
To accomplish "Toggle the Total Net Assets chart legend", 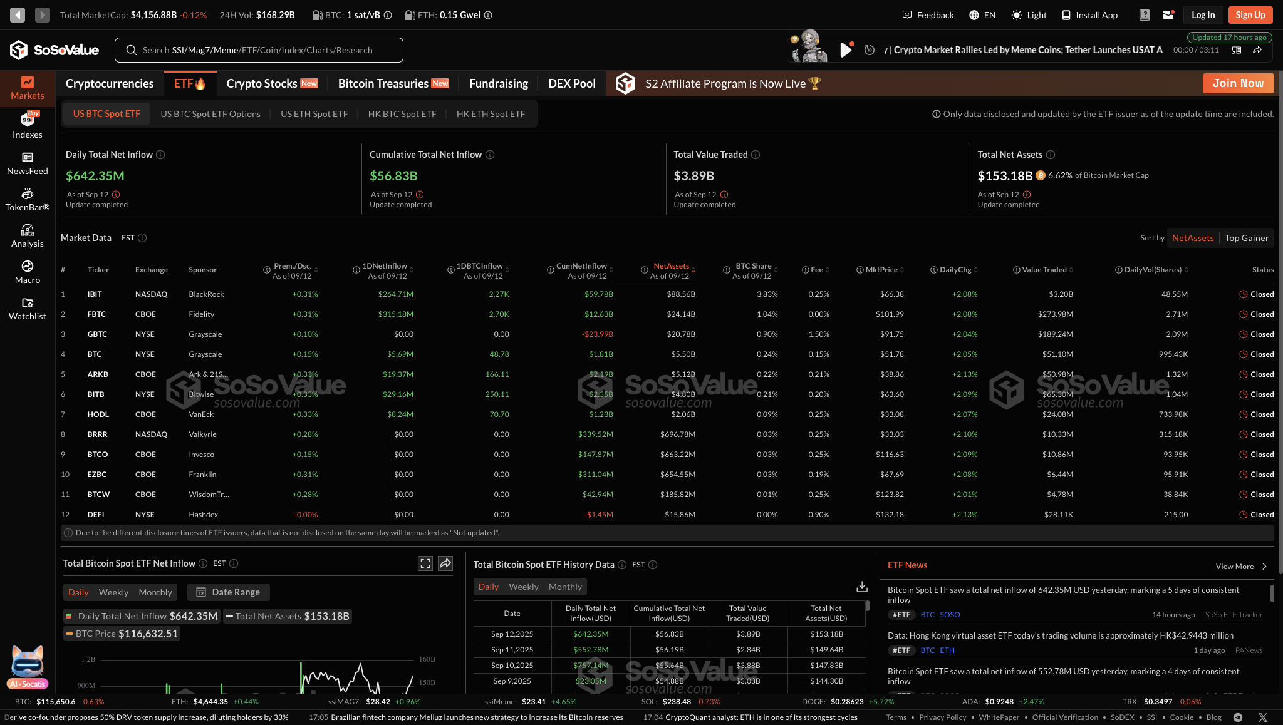I will (288, 616).
